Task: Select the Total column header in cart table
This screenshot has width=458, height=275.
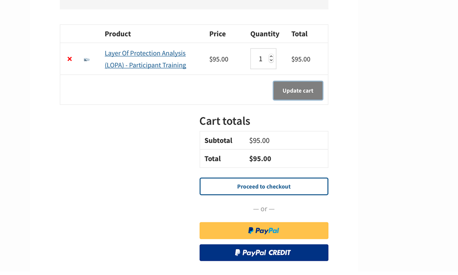Action: click(x=299, y=34)
